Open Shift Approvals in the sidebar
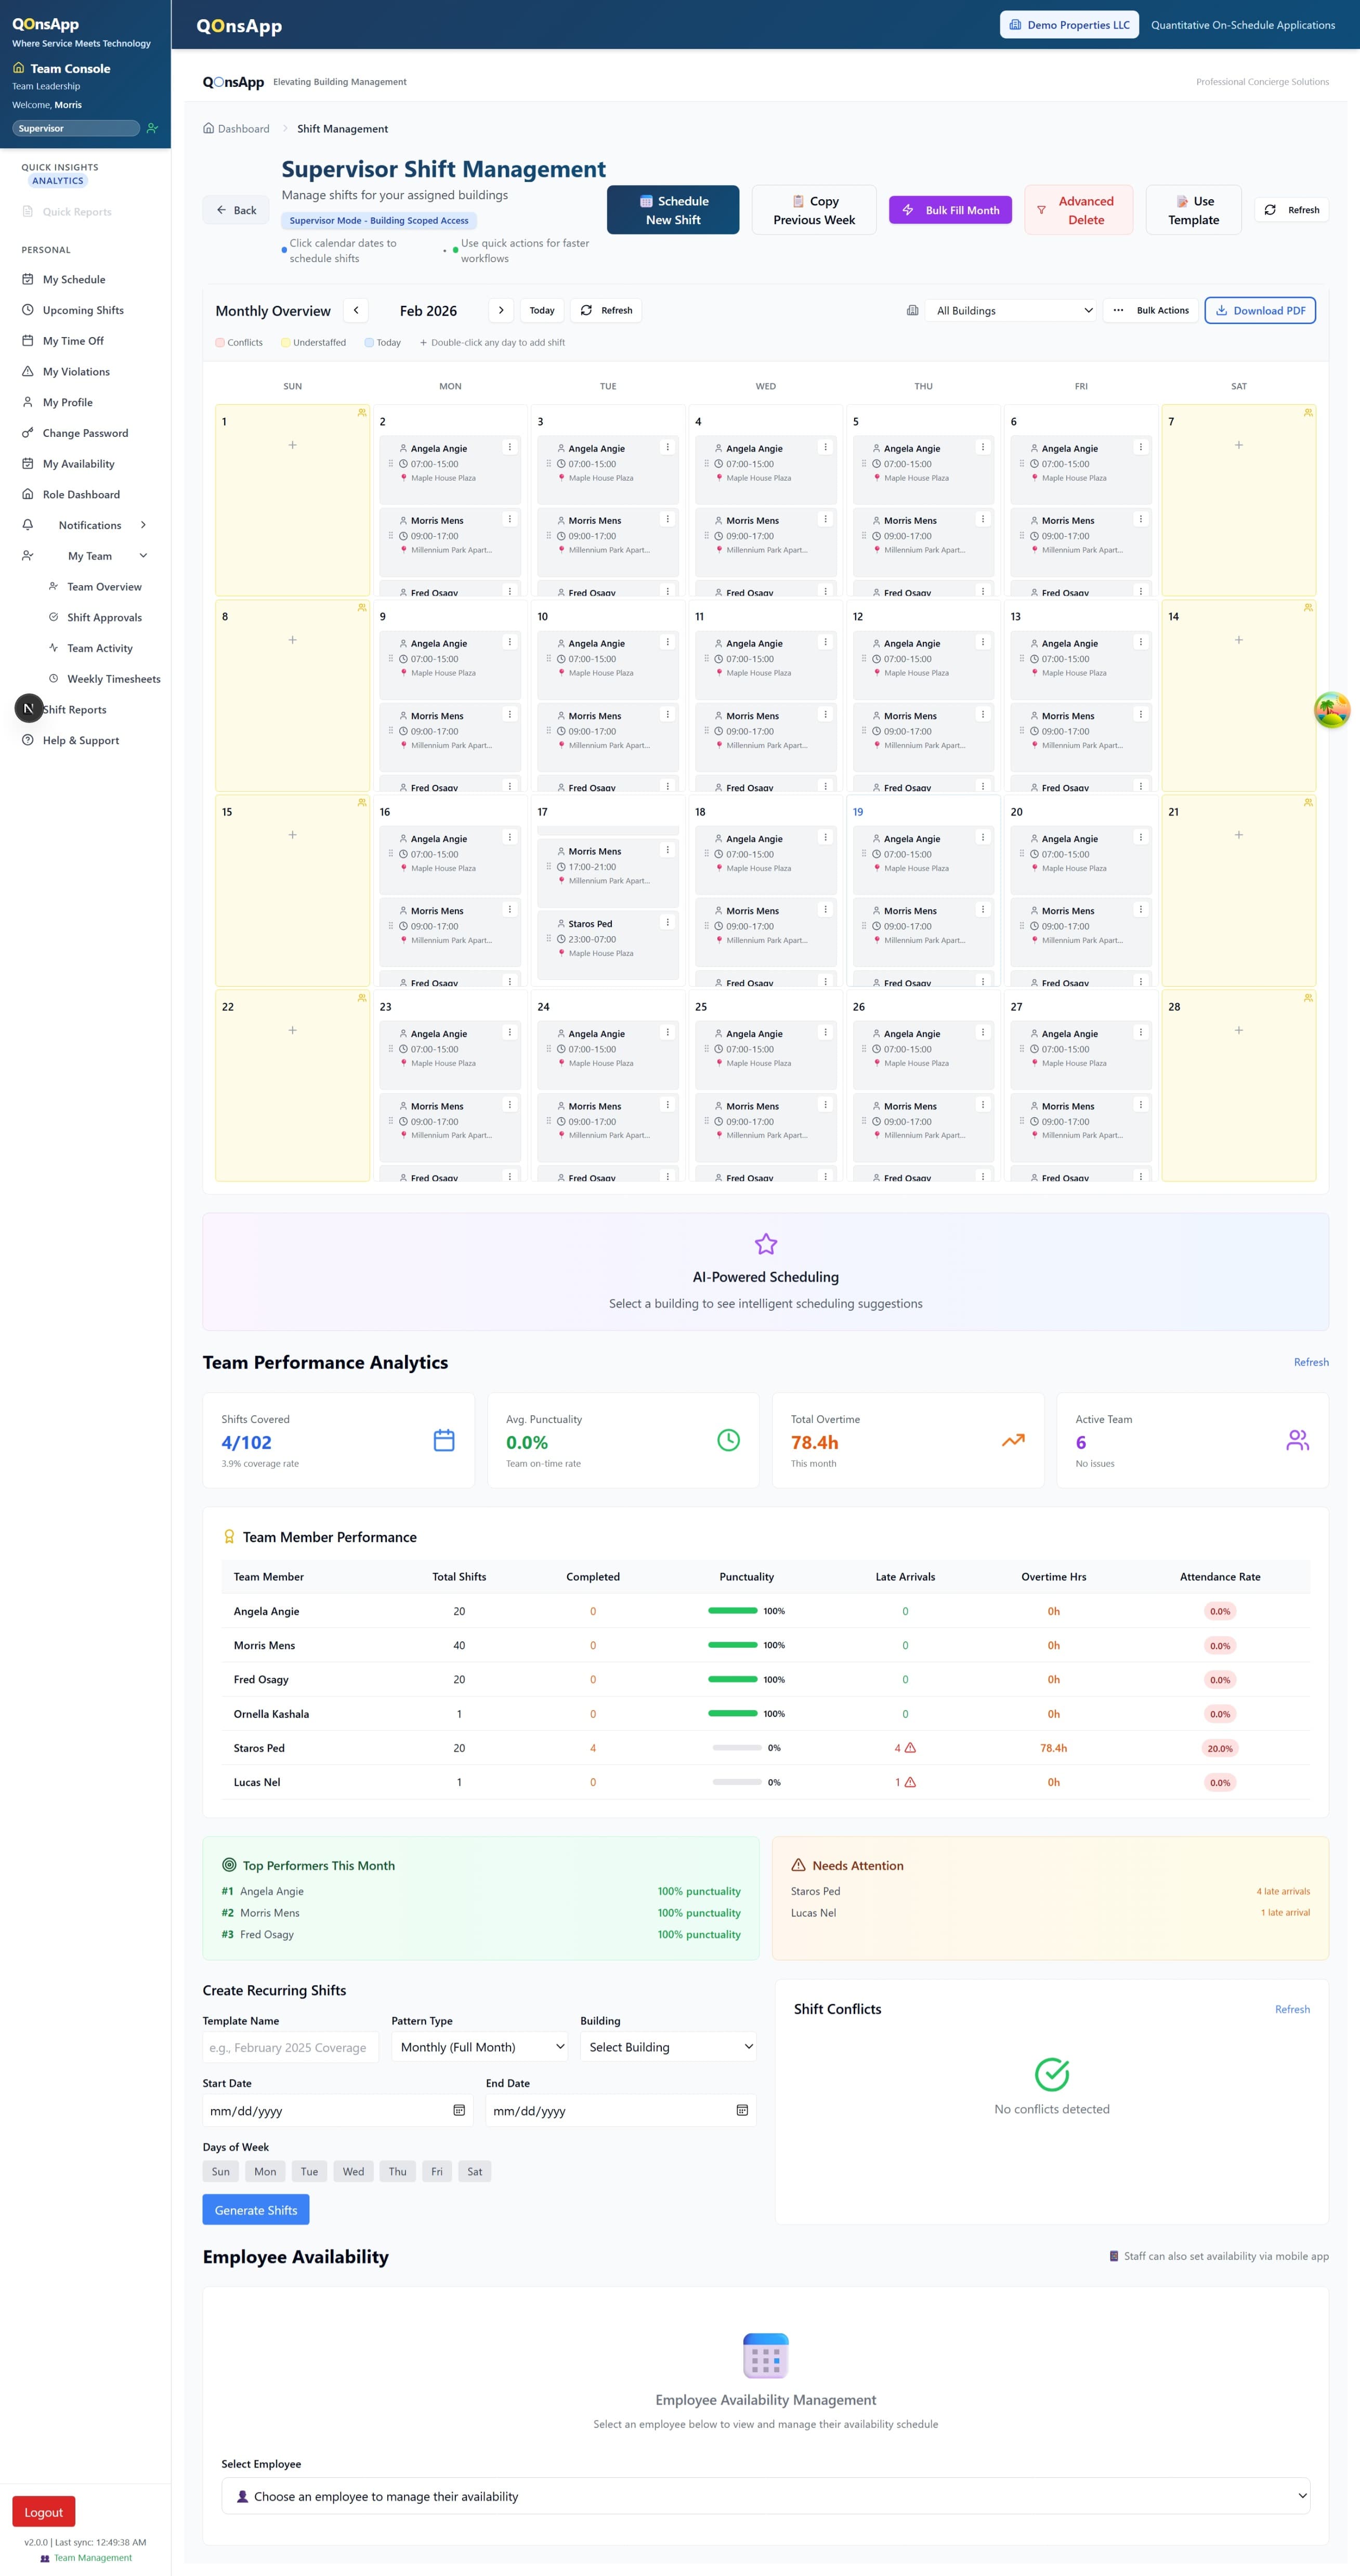 105,617
